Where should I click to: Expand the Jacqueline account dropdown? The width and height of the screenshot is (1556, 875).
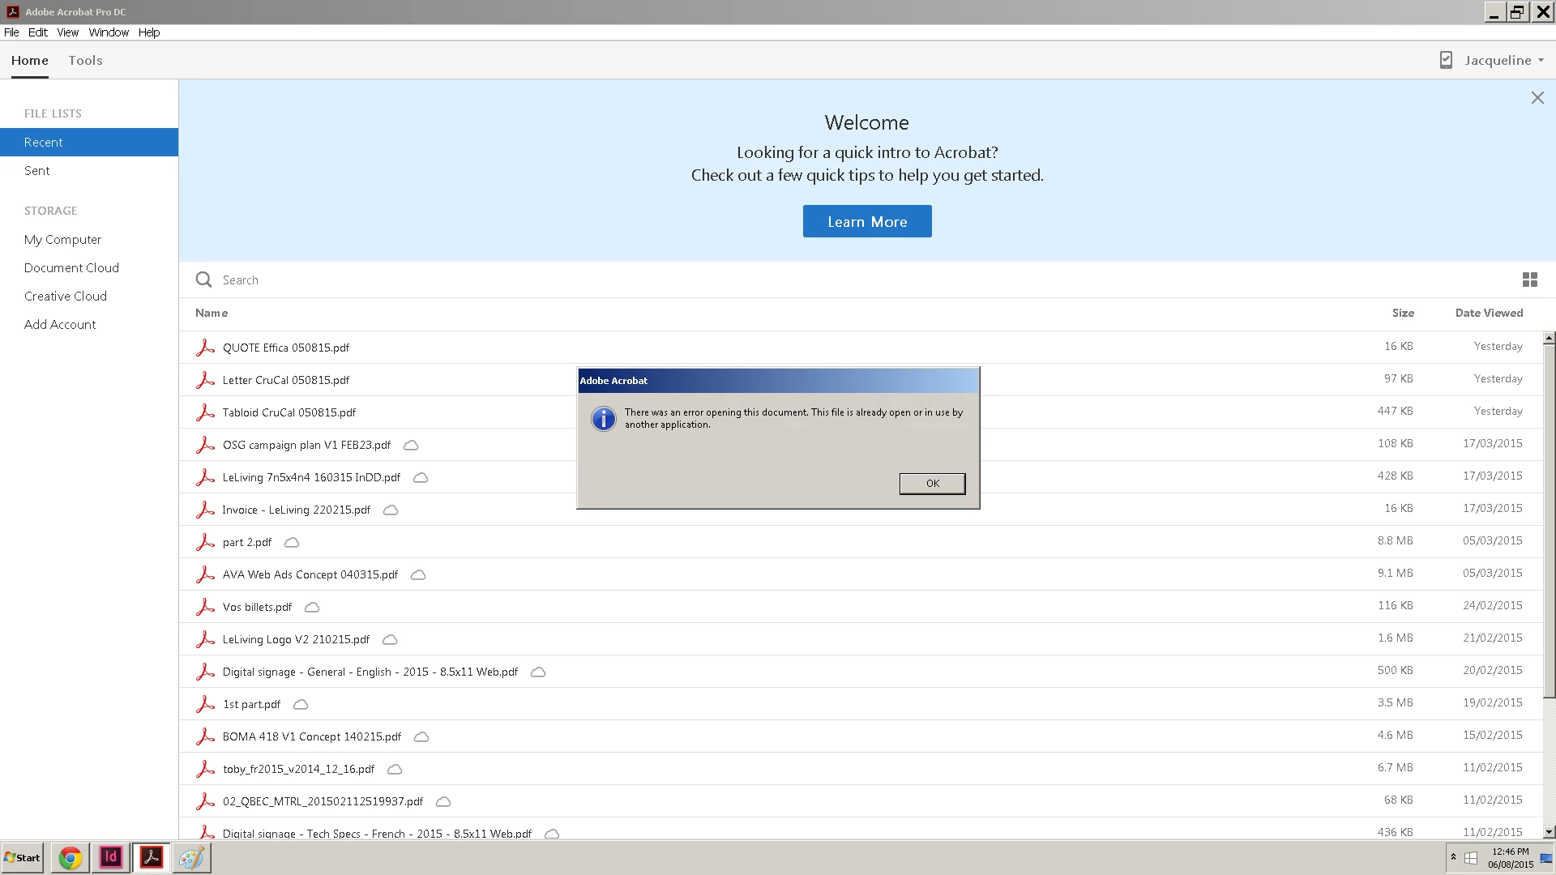pos(1541,61)
